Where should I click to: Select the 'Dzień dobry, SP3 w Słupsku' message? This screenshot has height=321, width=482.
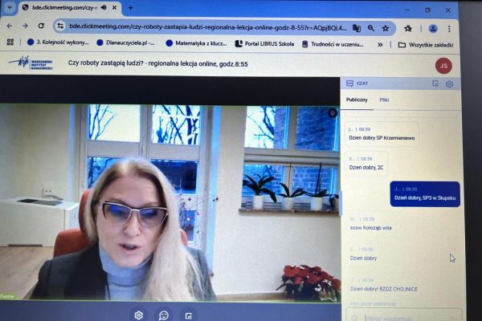(425, 194)
